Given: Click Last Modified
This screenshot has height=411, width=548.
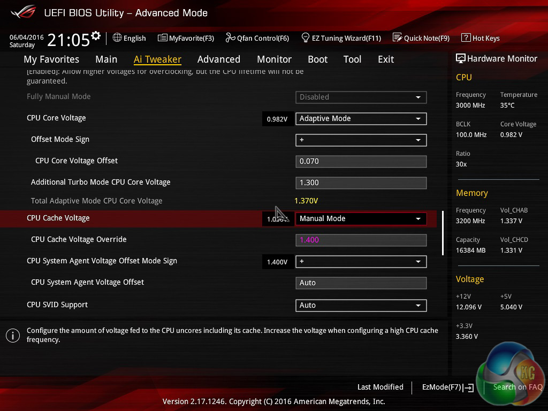Looking at the screenshot, I should pyautogui.click(x=380, y=387).
